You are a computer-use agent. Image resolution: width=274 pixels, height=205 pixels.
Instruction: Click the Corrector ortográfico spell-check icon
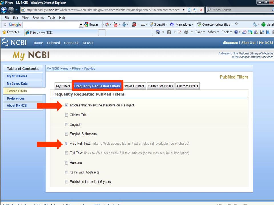[x=199, y=24]
